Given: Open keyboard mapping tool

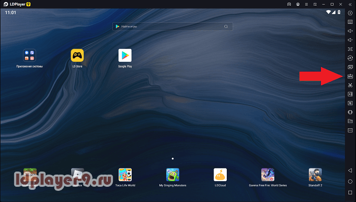Looking at the screenshot, I should (x=350, y=22).
